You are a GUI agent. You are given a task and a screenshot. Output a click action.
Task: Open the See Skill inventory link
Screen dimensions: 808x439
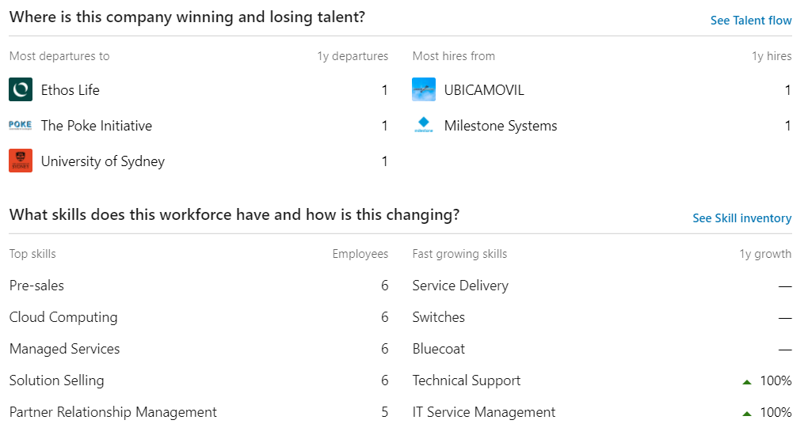742,218
